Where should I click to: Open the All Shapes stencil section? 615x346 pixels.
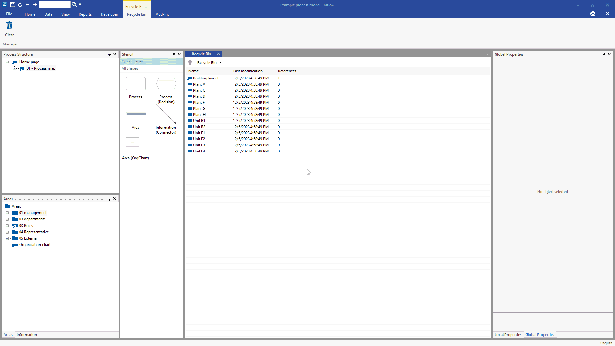(x=130, y=68)
